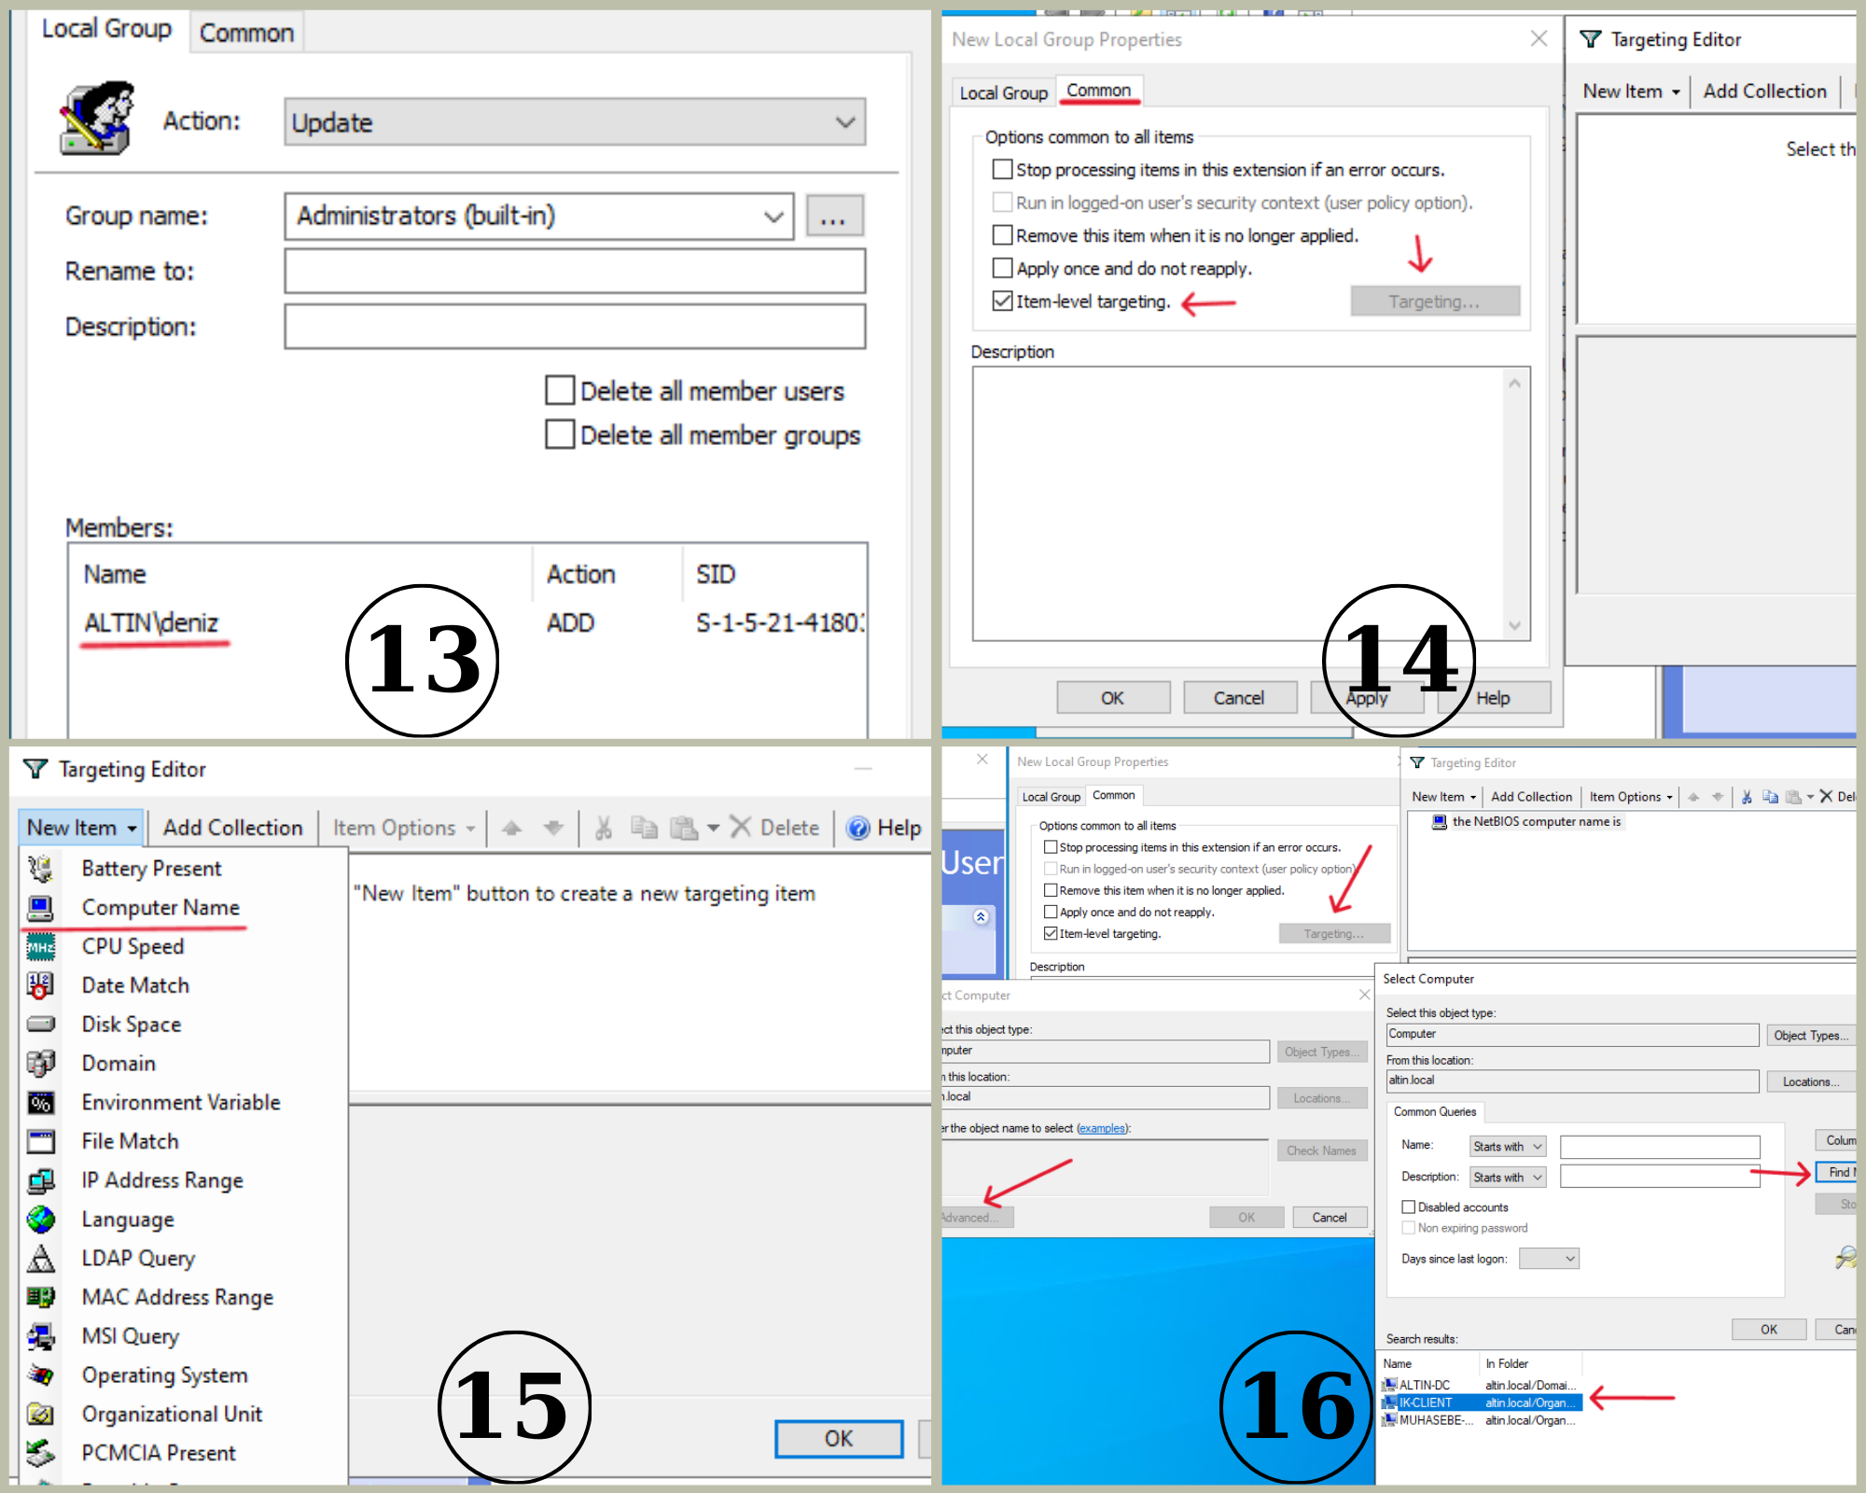Select Common Queries tab
Image resolution: width=1866 pixels, height=1493 pixels.
1435,1111
